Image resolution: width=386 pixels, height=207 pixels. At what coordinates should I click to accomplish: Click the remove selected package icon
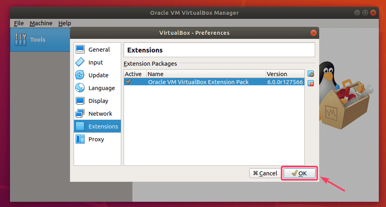tap(311, 83)
